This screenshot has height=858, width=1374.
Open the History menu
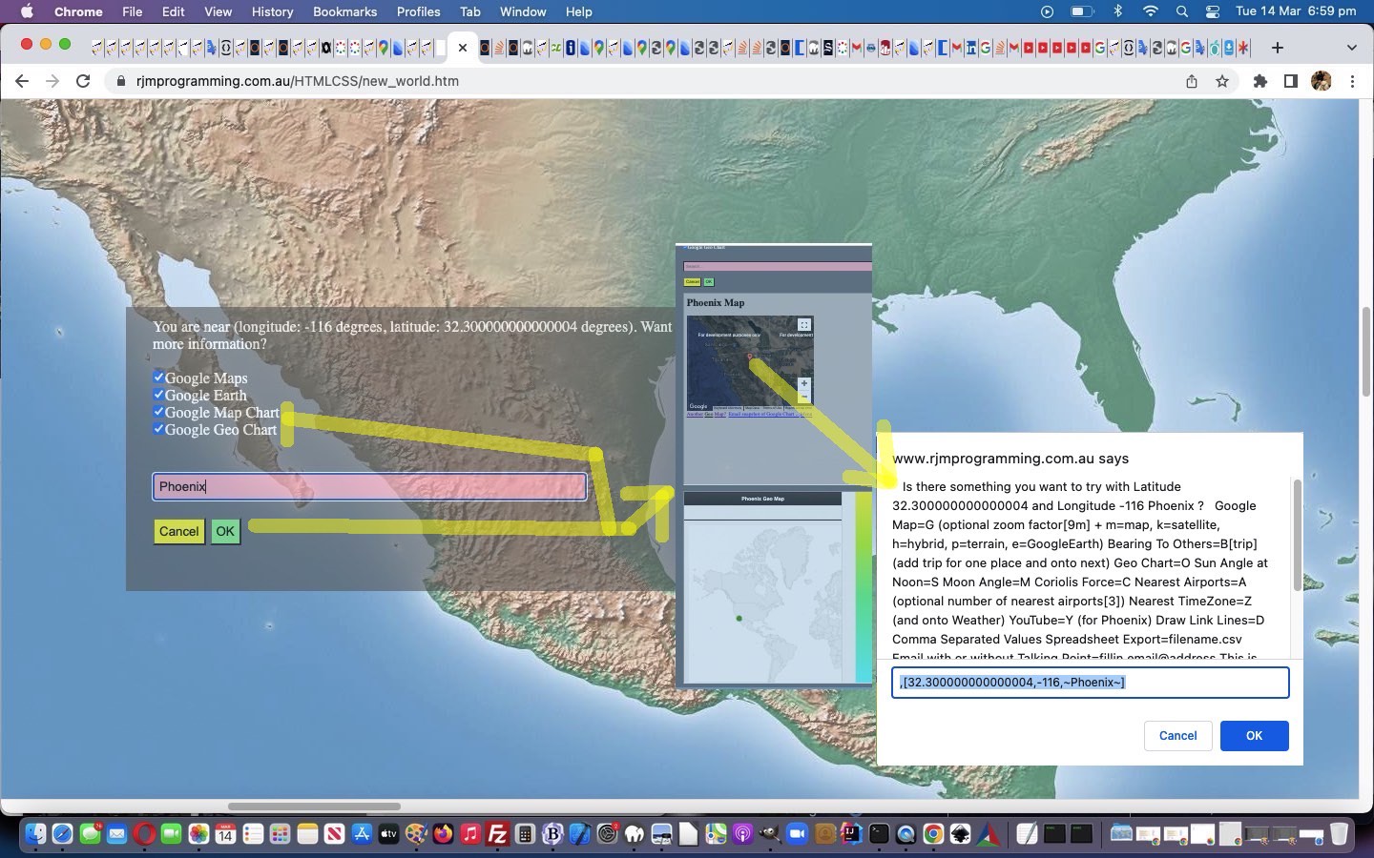[273, 11]
